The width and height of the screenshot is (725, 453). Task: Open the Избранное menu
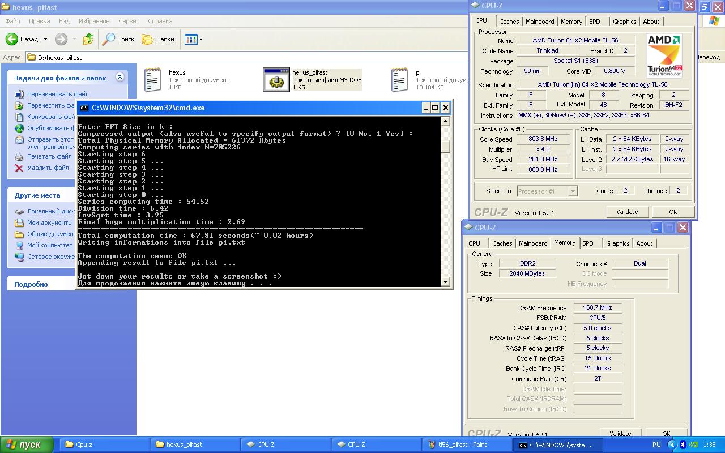[x=94, y=21]
